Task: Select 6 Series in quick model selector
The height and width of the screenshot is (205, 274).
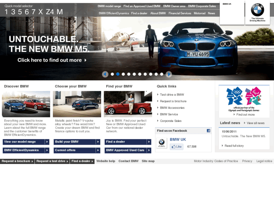Action: point(27,12)
